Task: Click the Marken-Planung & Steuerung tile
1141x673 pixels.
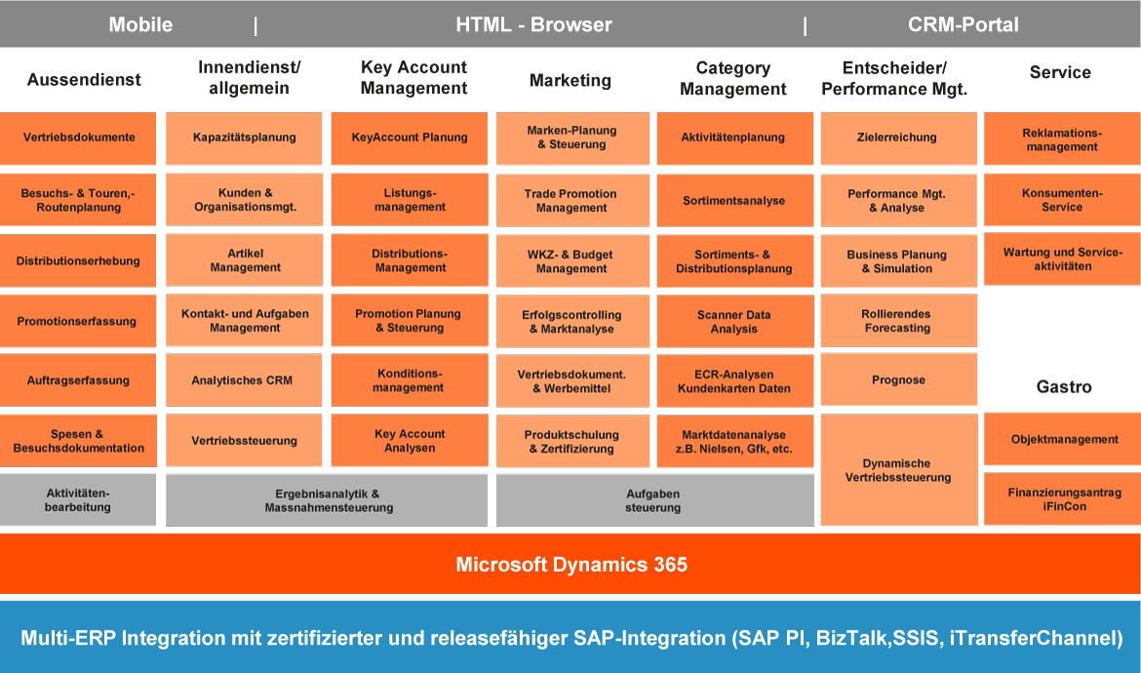Action: coord(572,139)
